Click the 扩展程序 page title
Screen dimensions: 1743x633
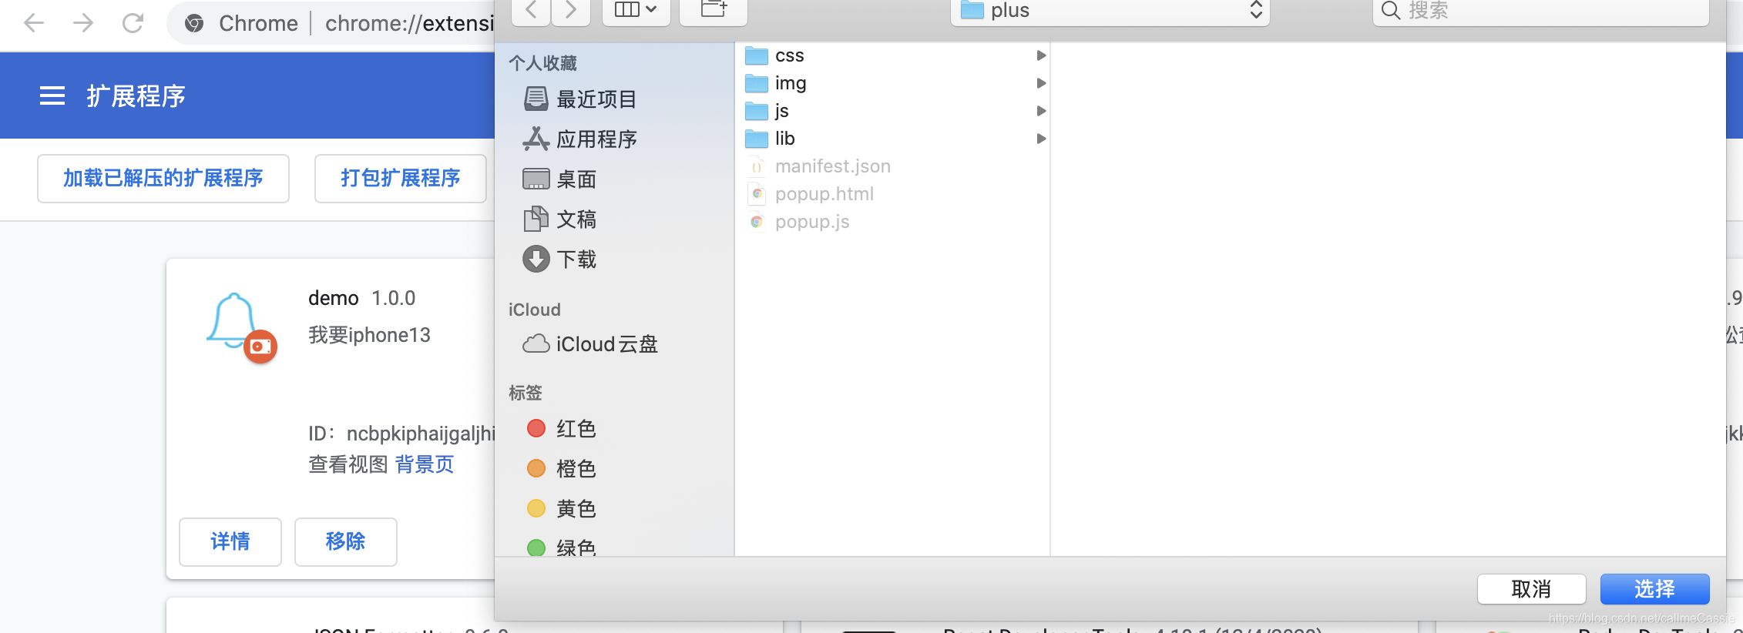click(x=136, y=96)
